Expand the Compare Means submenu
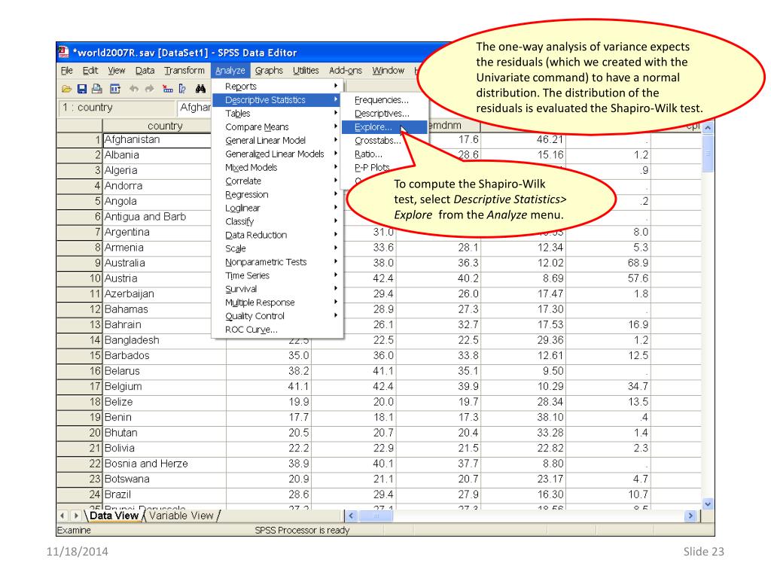771x578 pixels. 277,126
